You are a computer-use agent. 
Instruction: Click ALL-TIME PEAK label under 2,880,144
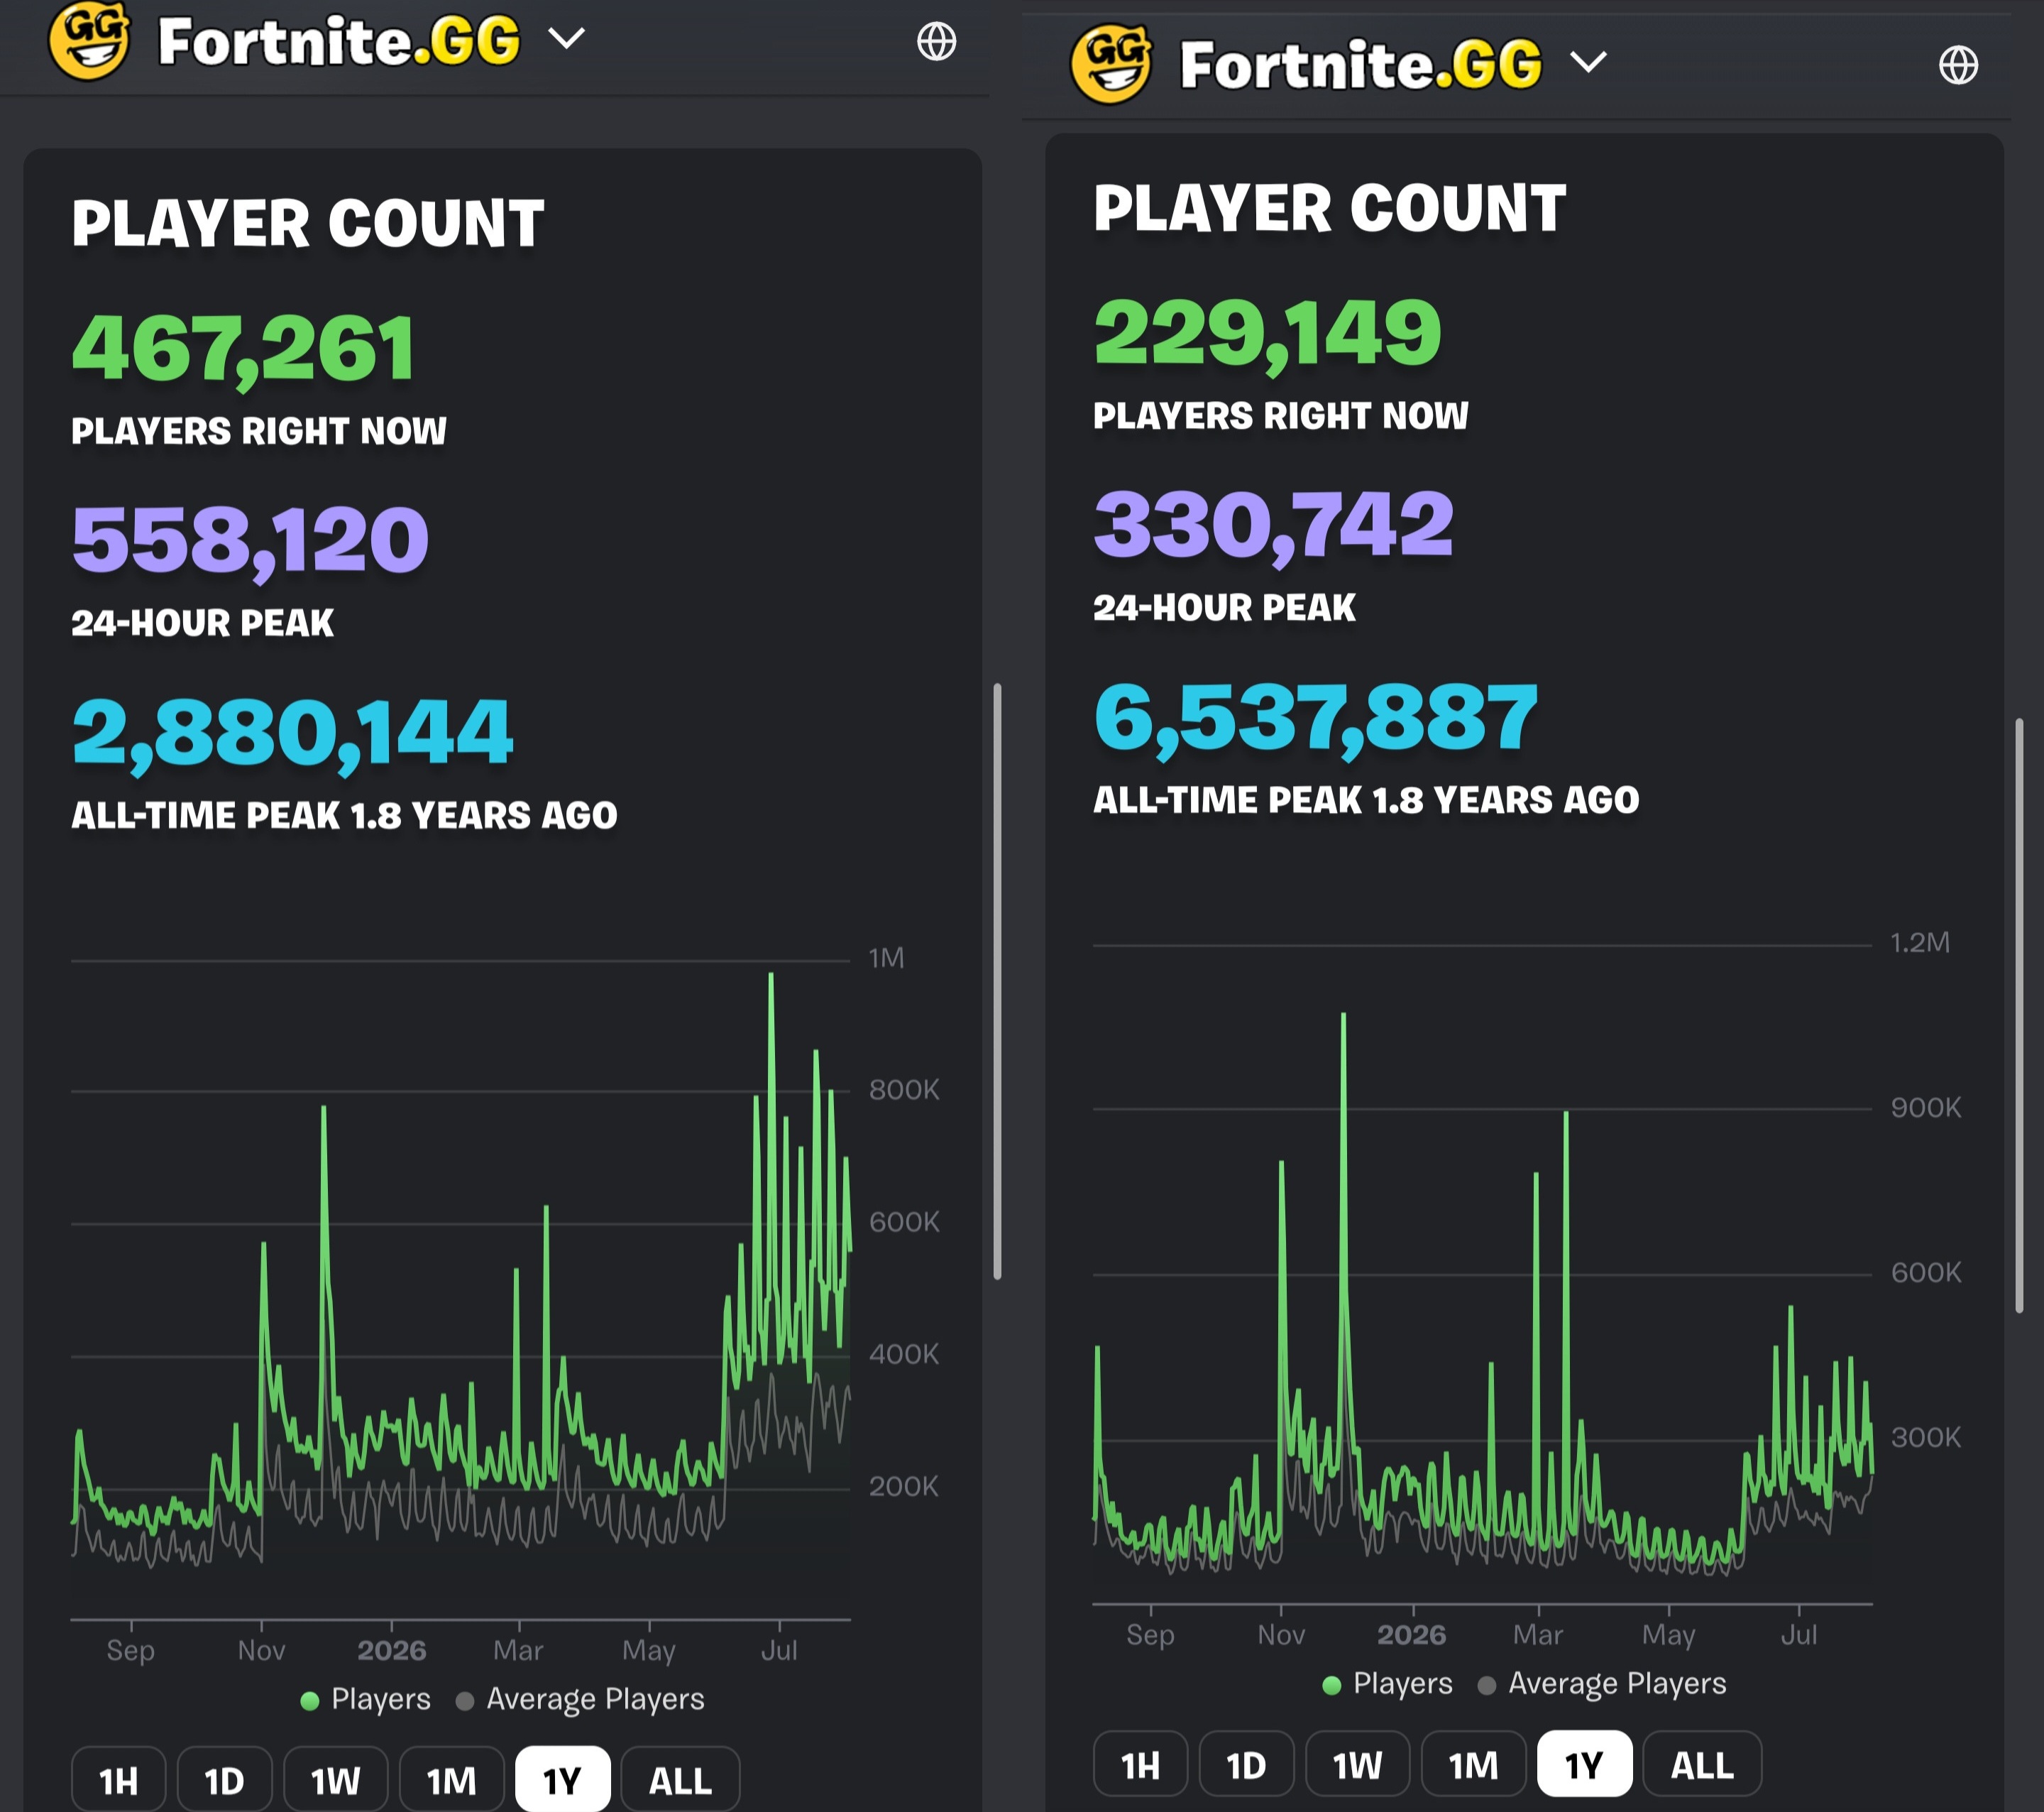coord(344,815)
